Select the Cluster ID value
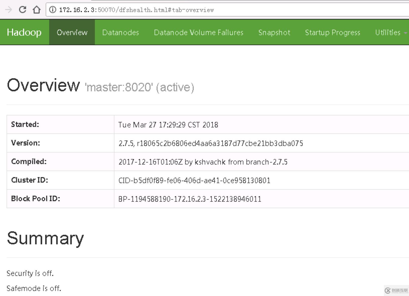The image size is (409, 296). tap(194, 180)
